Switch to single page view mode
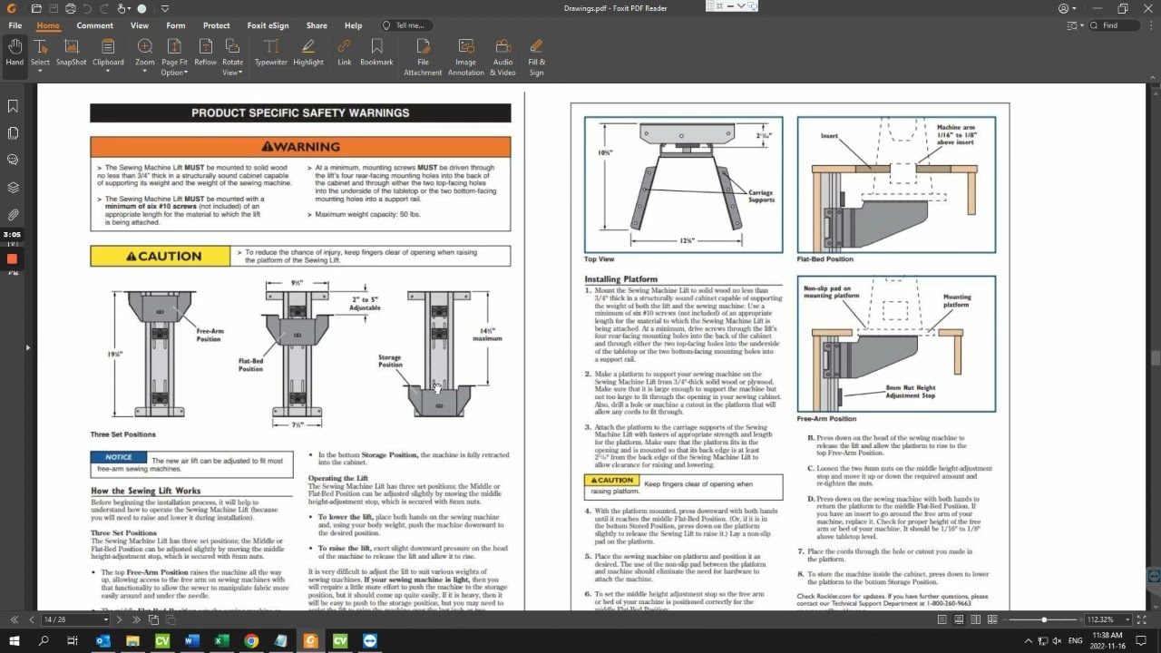Image resolution: width=1161 pixels, height=653 pixels. point(941,619)
